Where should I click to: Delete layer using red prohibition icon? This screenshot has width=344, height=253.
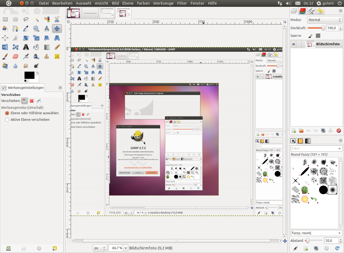(339, 131)
